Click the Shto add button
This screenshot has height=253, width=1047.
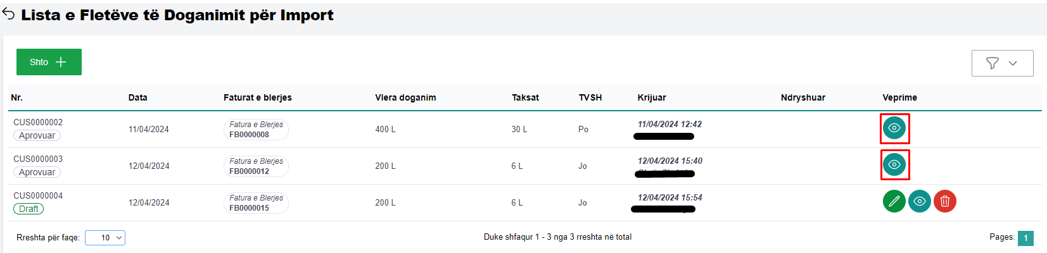[x=49, y=62]
